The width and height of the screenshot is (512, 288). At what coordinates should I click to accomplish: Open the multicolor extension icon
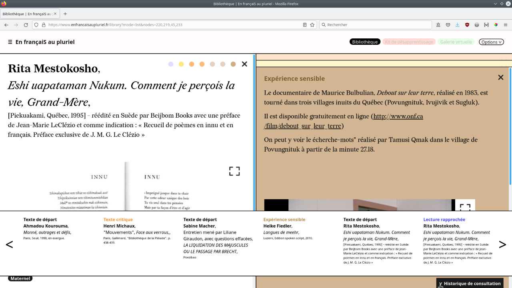click(x=496, y=25)
